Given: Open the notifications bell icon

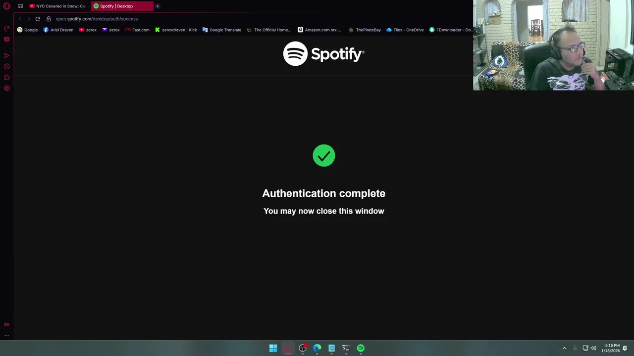Looking at the screenshot, I should tap(625, 348).
